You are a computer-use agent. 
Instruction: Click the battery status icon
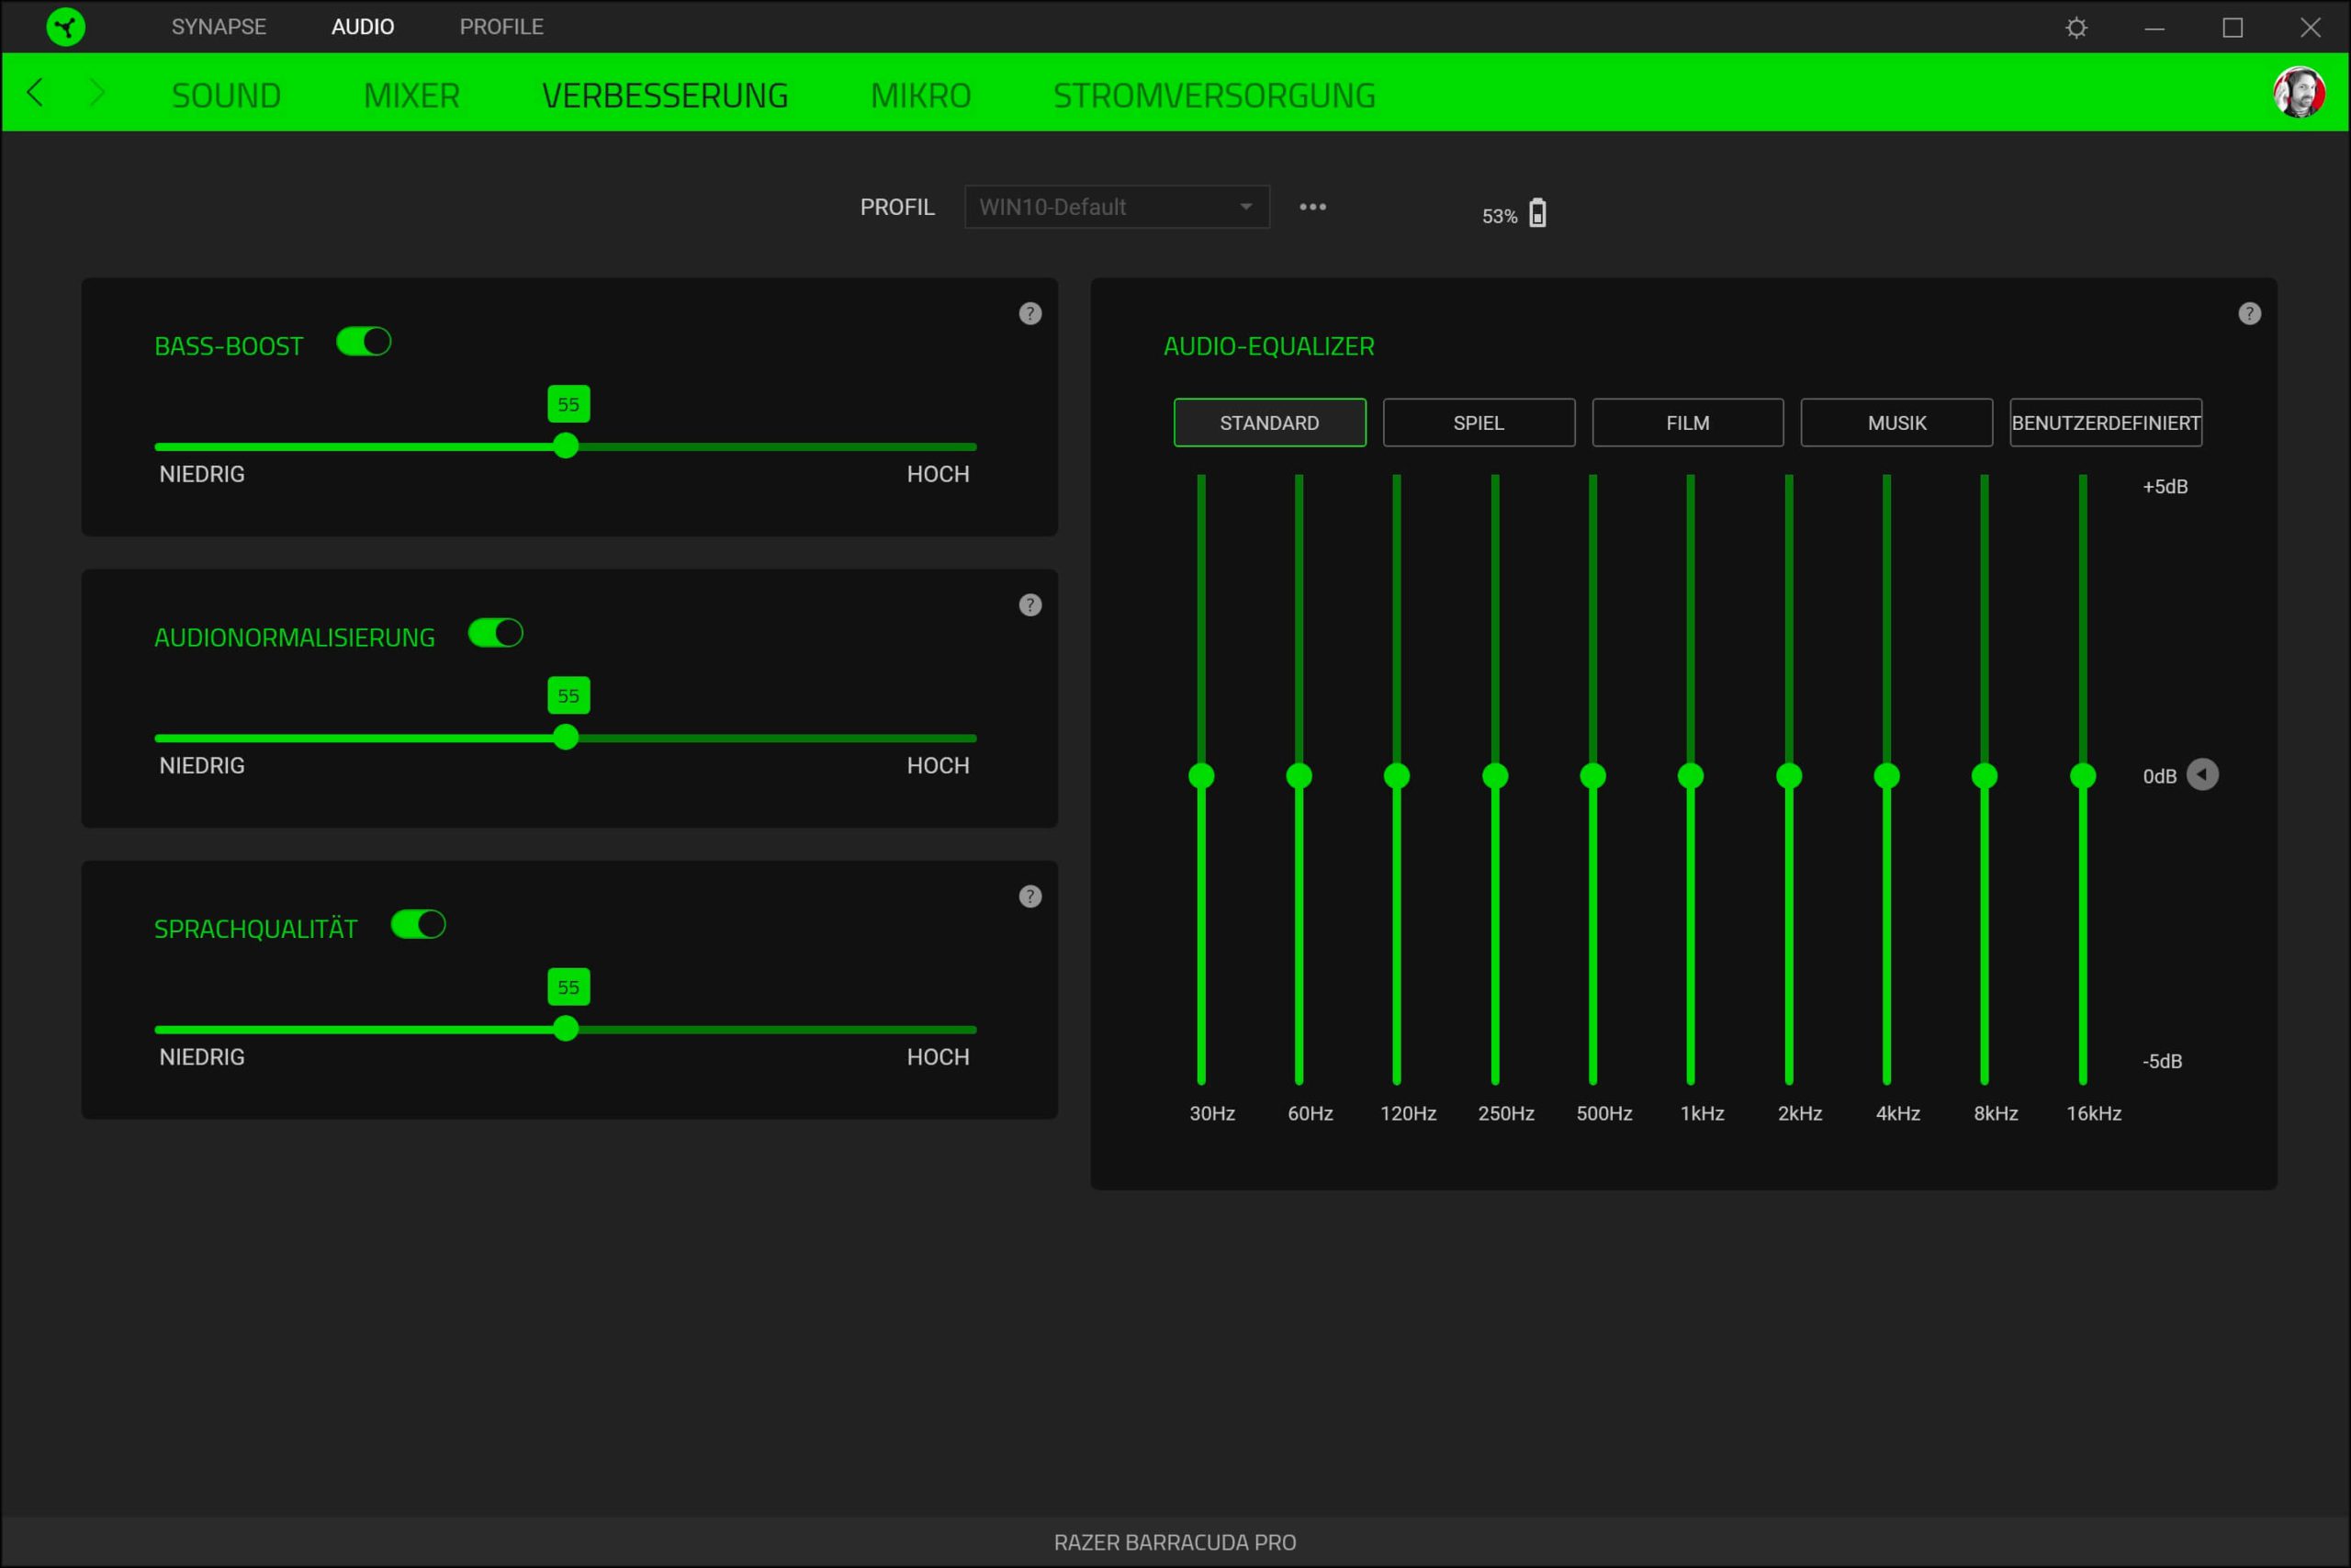point(1537,214)
